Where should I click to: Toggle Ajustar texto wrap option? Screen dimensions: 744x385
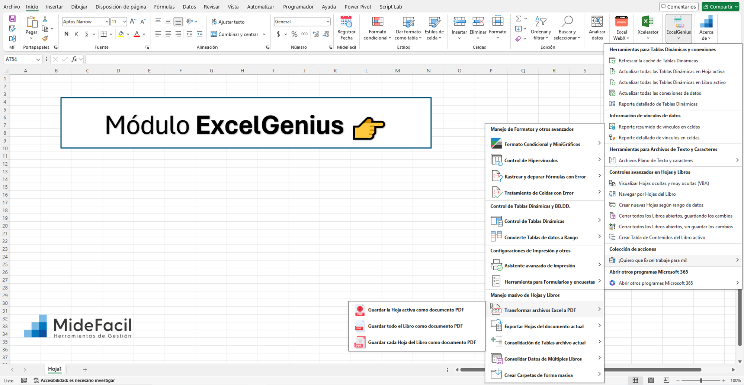228,22
